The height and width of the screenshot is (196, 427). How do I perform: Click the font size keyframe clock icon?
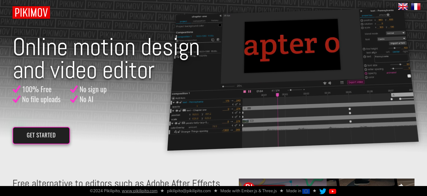tap(365, 65)
